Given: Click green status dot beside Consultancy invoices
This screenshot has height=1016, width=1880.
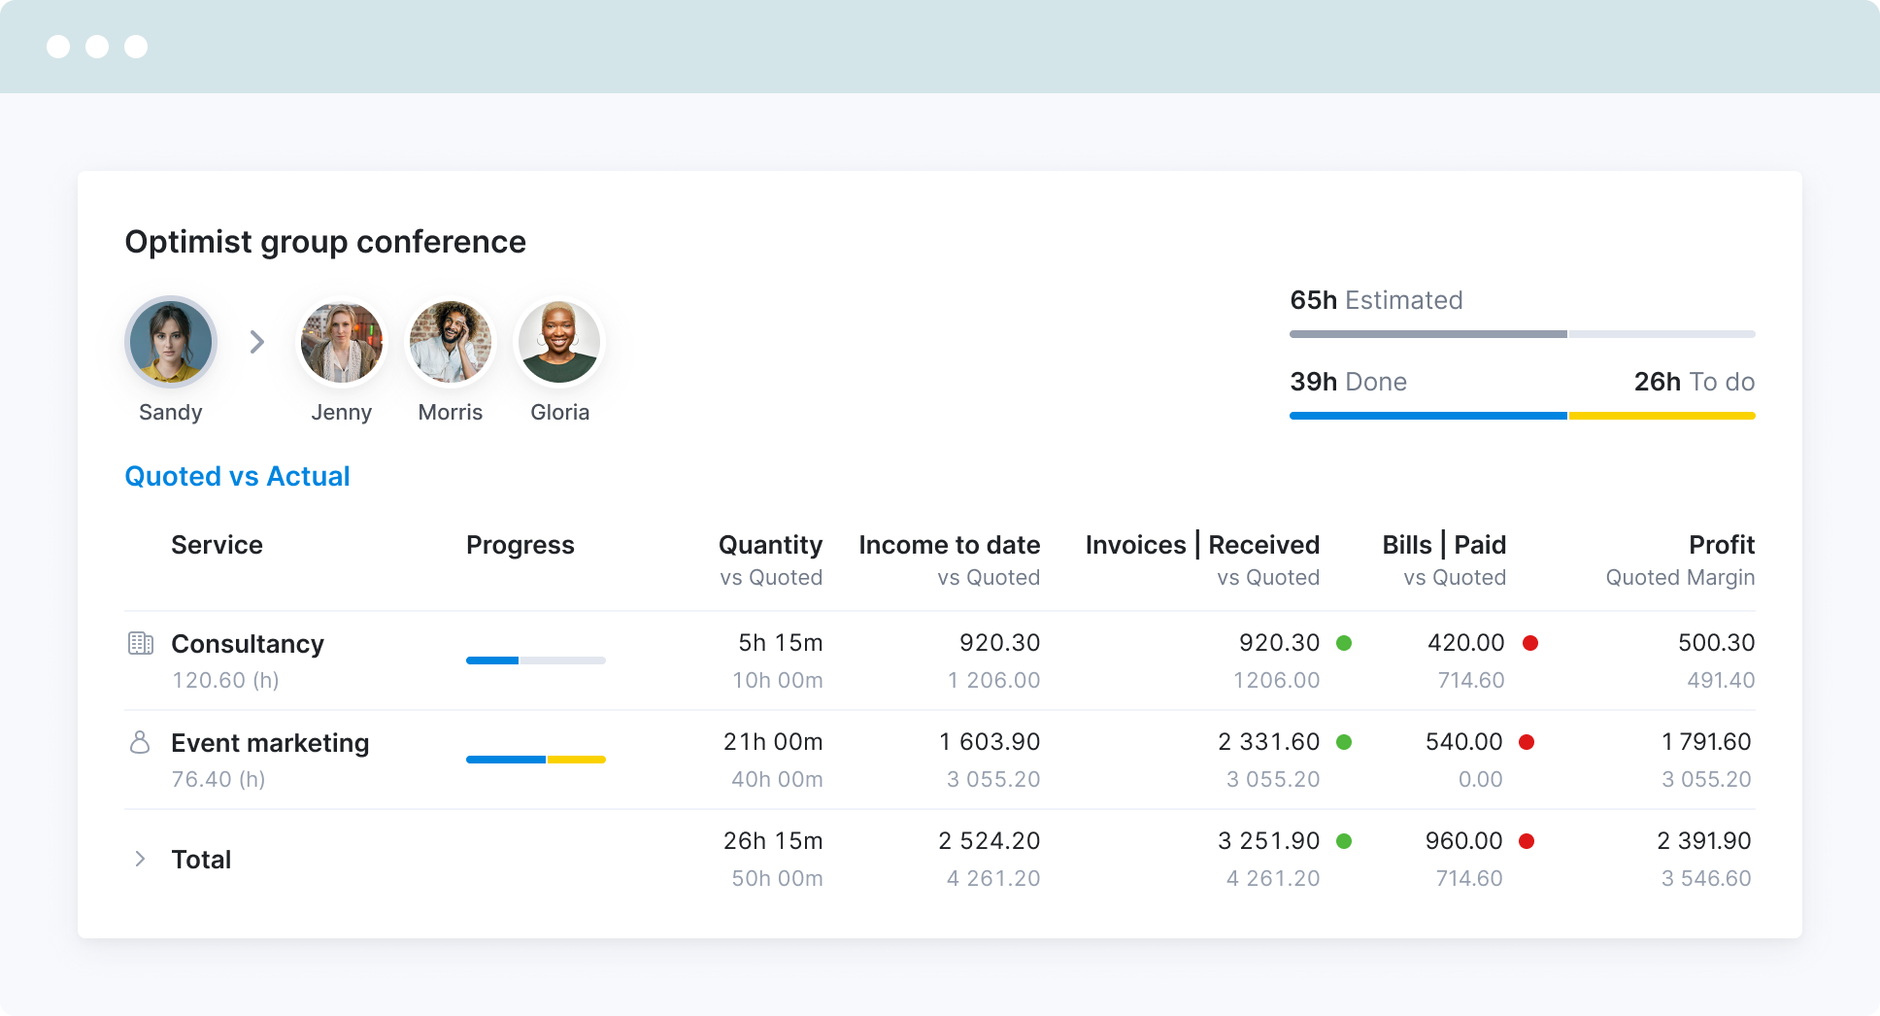Looking at the screenshot, I should tap(1344, 643).
